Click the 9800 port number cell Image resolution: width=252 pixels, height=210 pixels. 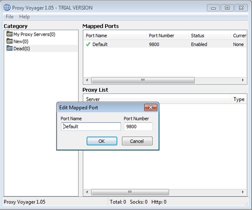coord(154,44)
